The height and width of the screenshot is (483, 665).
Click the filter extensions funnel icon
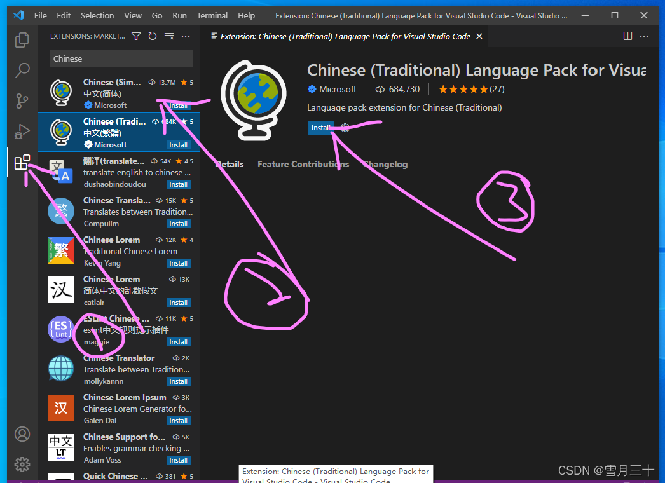[x=136, y=36]
